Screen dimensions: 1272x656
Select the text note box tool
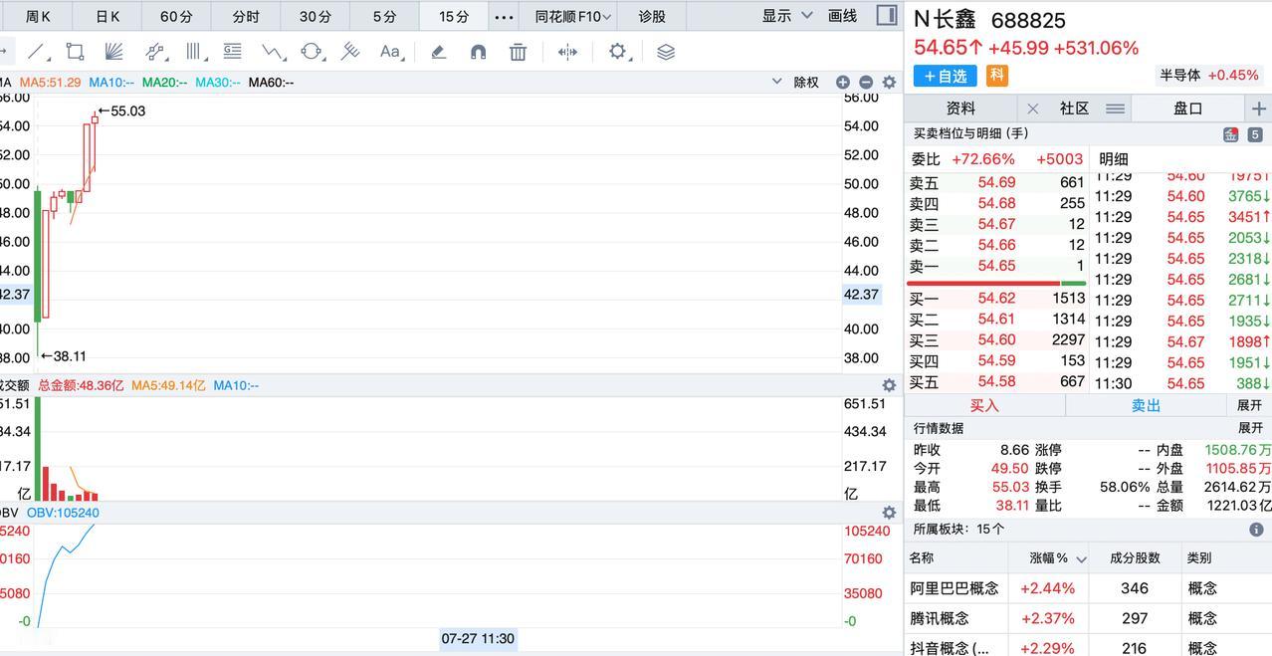232,52
